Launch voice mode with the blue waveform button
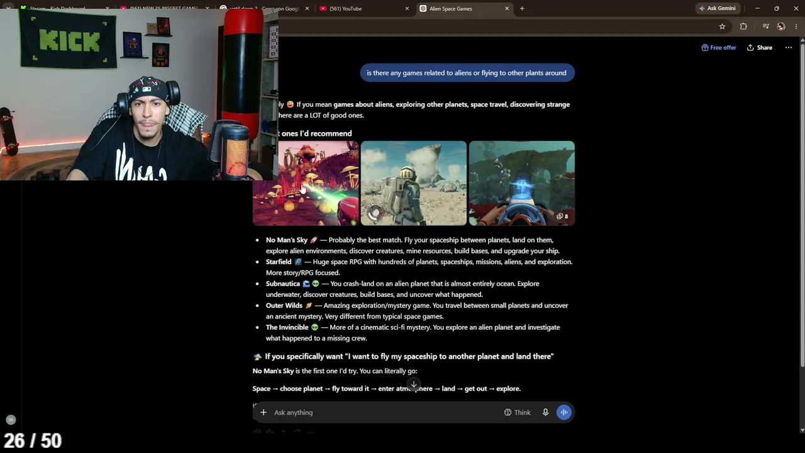The width and height of the screenshot is (805, 453). tap(563, 412)
